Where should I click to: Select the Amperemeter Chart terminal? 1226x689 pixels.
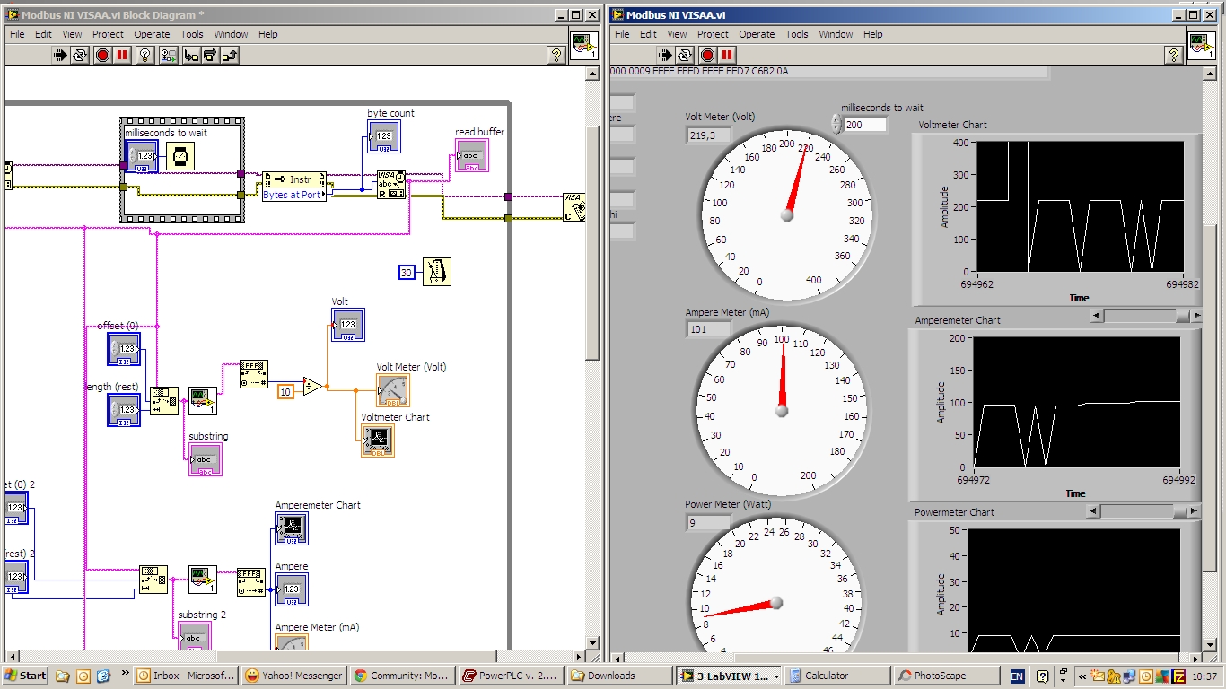292,528
